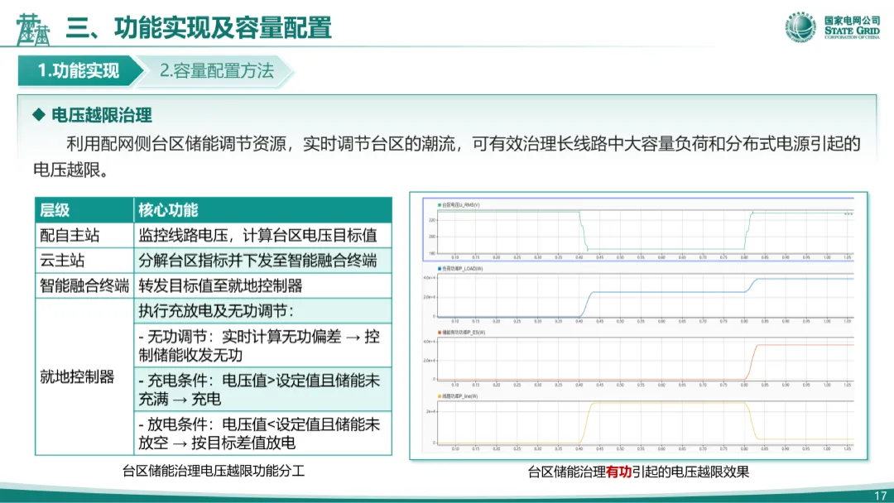Select the 配自主站 table cell
This screenshot has width=894, height=503.
(x=84, y=235)
